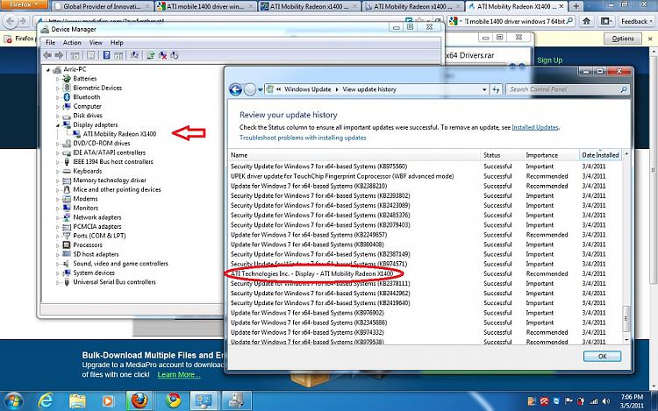Viewport: 658px width, 411px height.
Task: Select ATI Mobility Radeon X1400 device
Action: [x=119, y=134]
